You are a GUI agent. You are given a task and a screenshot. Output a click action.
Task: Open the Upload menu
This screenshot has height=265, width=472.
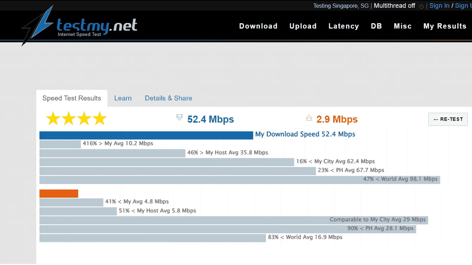pos(303,26)
